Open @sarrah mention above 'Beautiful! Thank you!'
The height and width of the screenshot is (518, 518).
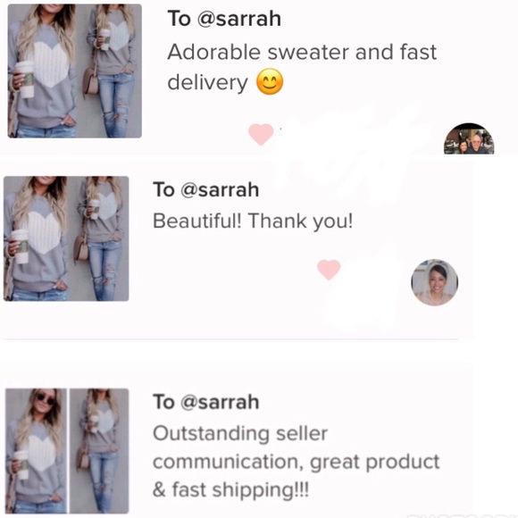(x=220, y=190)
